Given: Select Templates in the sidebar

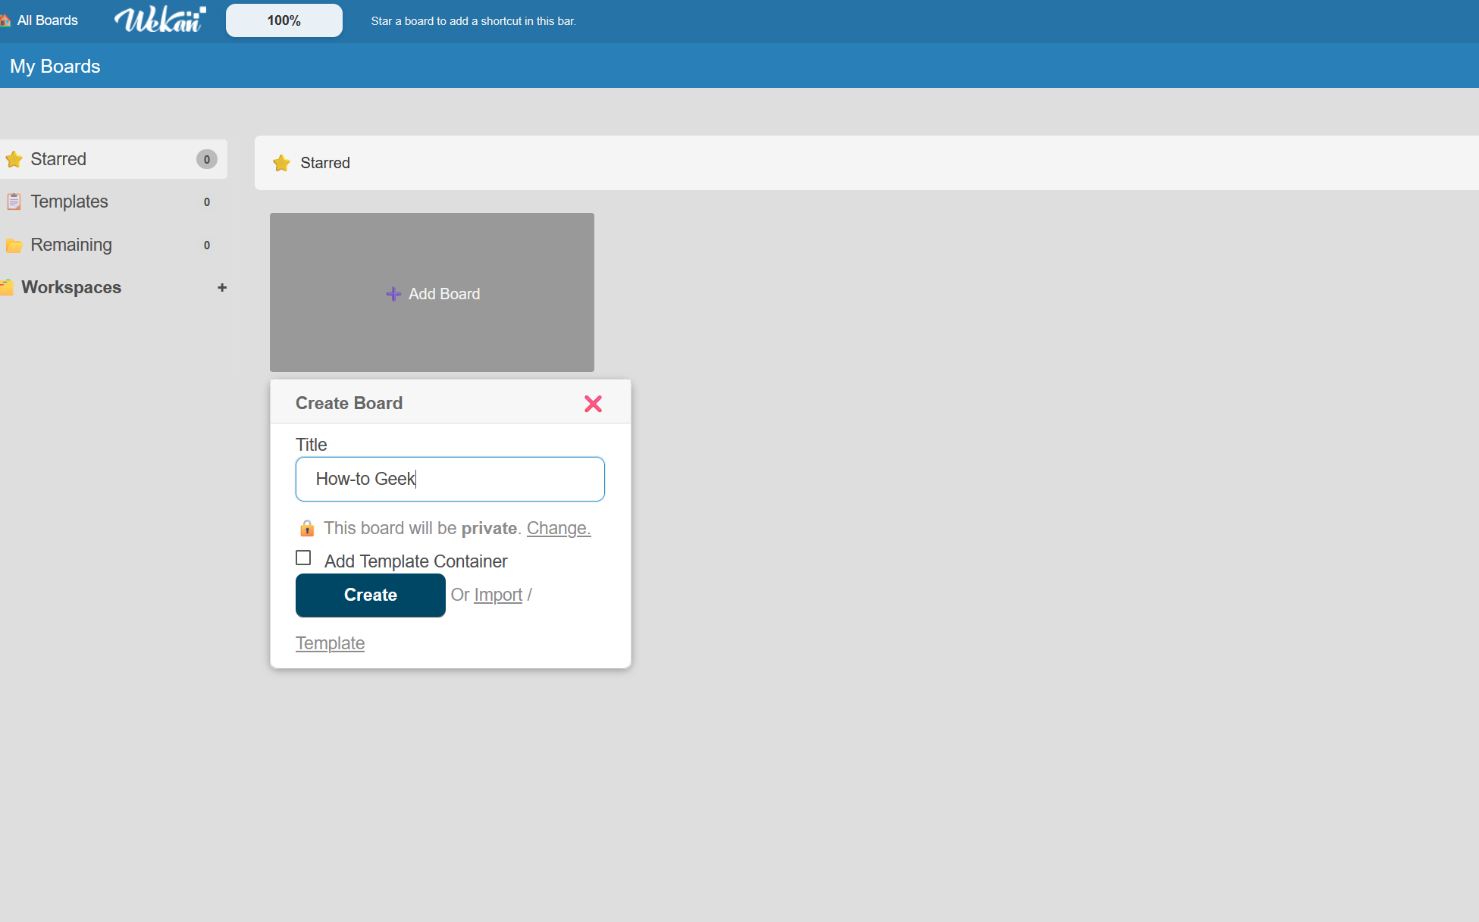Looking at the screenshot, I should click(114, 202).
